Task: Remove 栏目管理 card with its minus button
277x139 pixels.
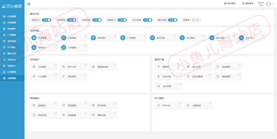Action: click(x=56, y=36)
